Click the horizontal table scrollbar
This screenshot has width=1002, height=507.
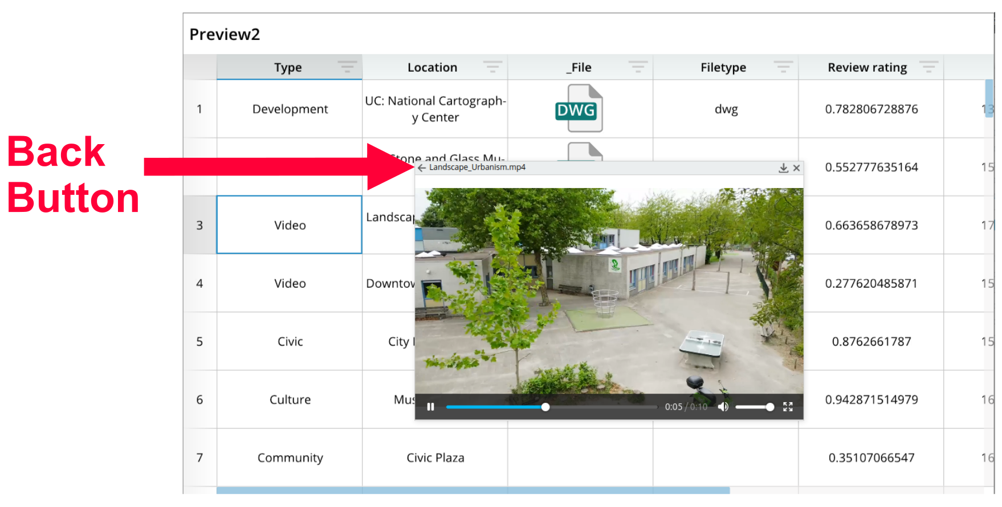473,490
